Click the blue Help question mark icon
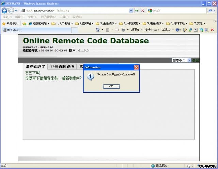 (x=177, y=30)
